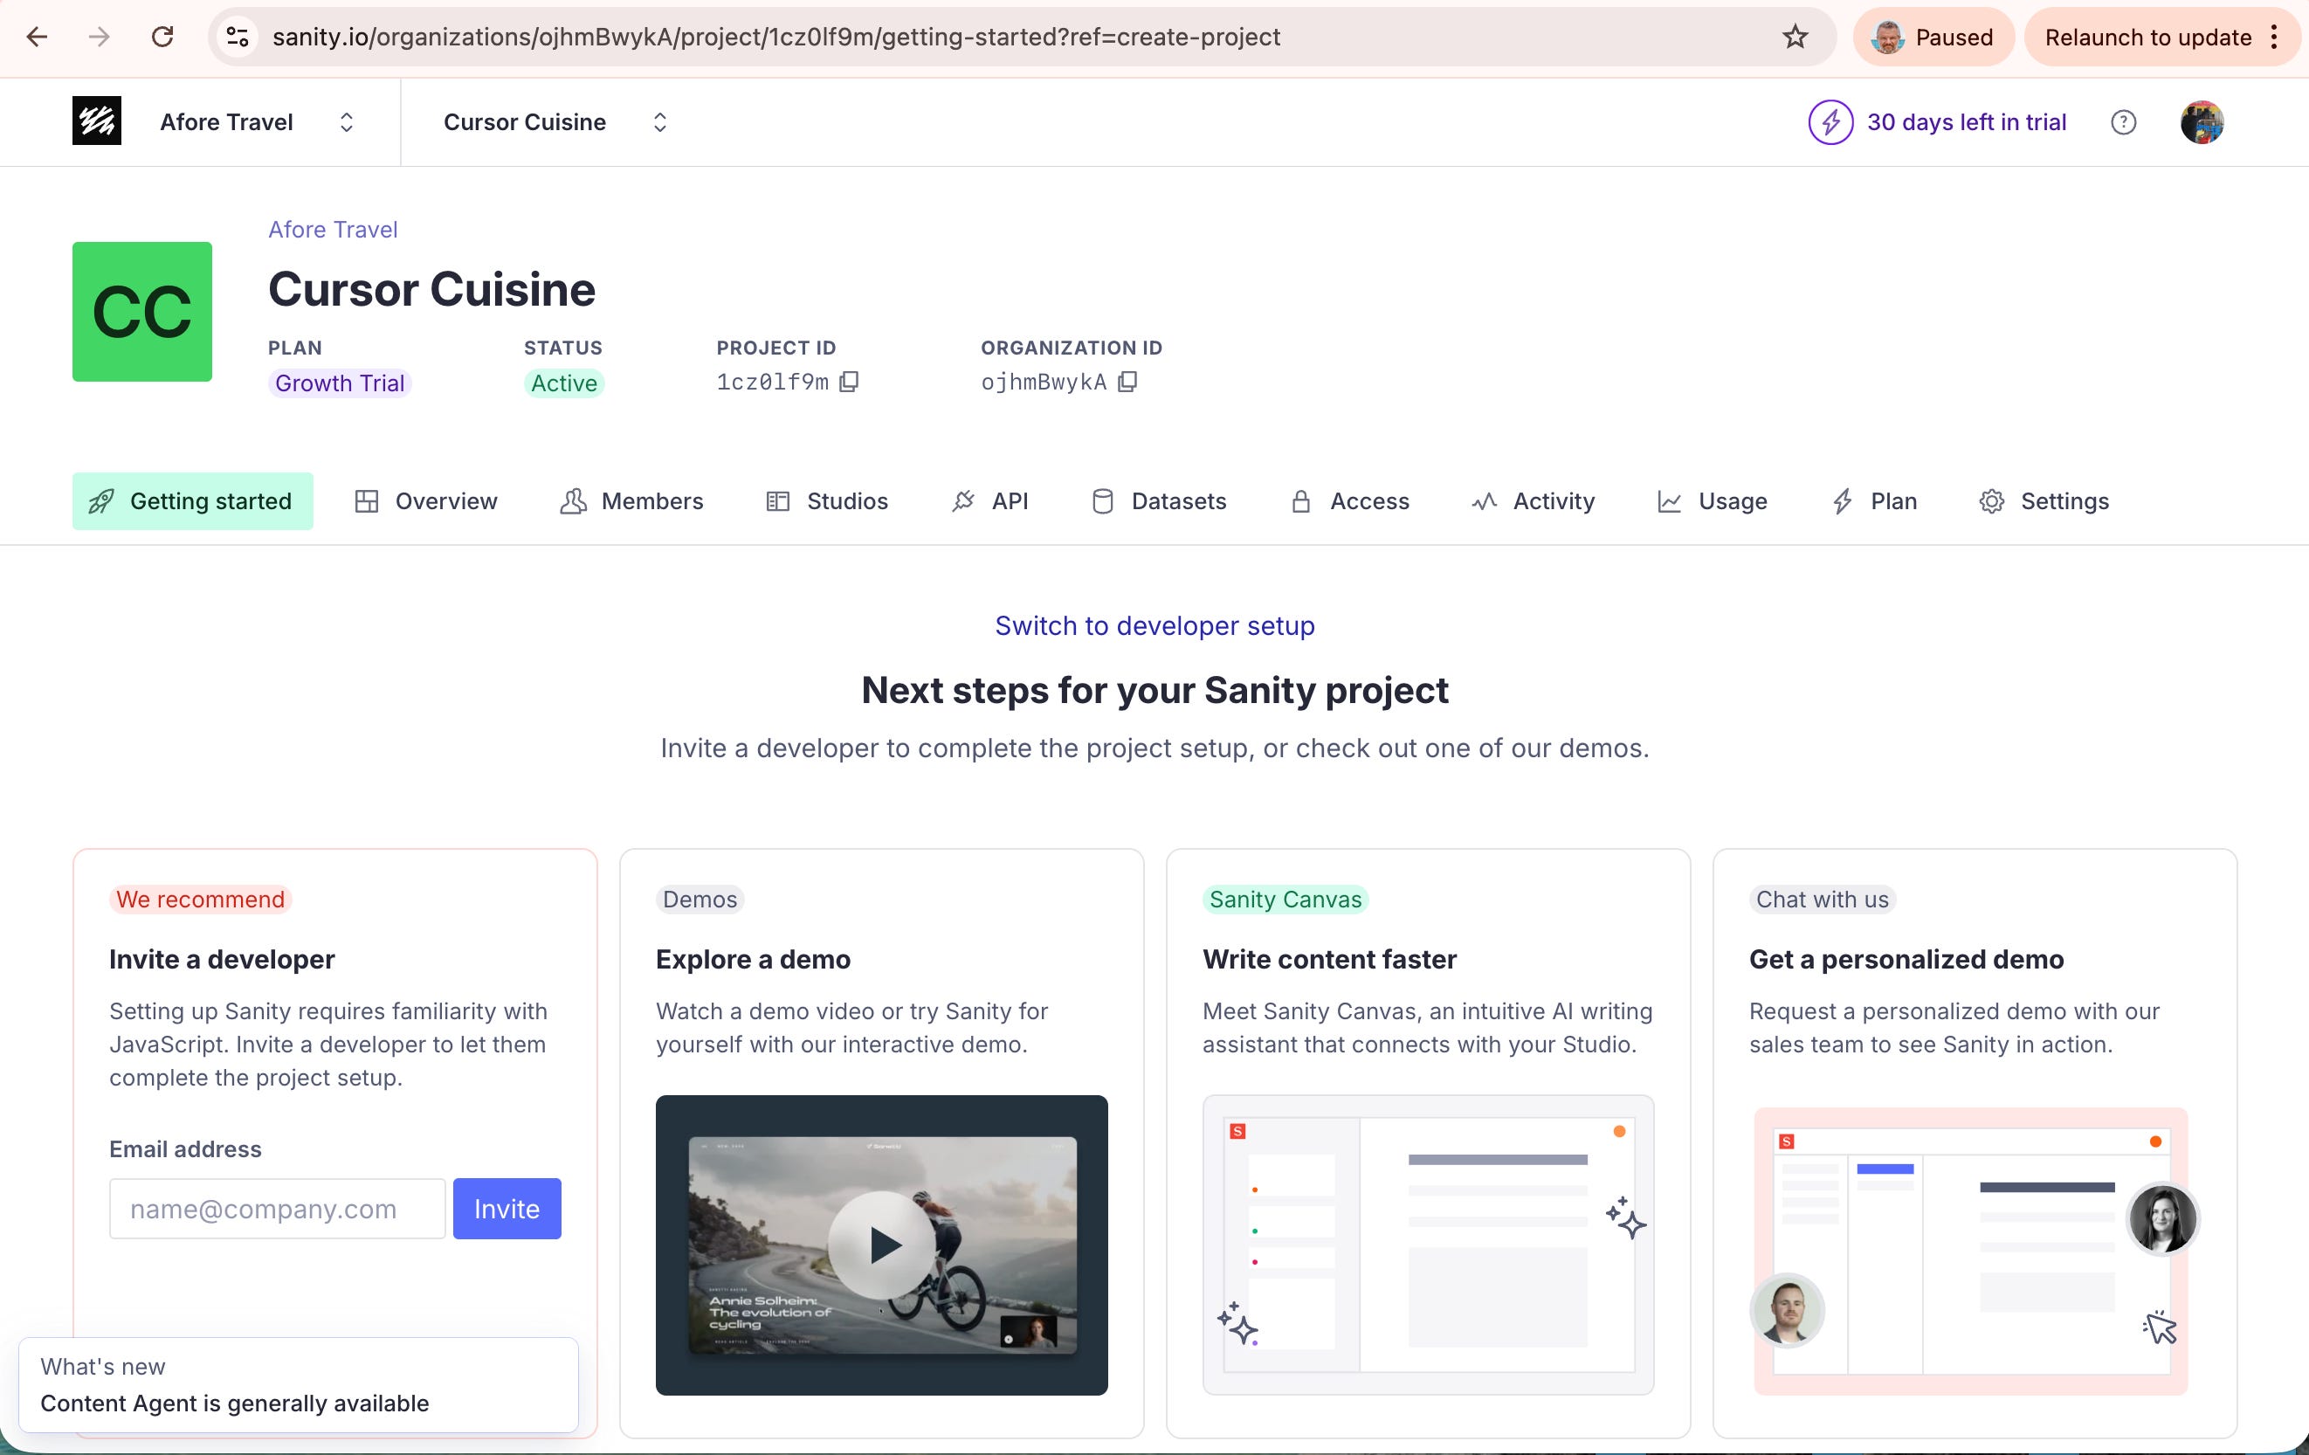The height and width of the screenshot is (1455, 2309).
Task: View site information icon in address bar
Action: (237, 38)
